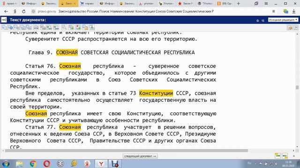Go back with the browser back arrow
Screen dimensions: 300x168
pyautogui.click(x=6, y=11)
